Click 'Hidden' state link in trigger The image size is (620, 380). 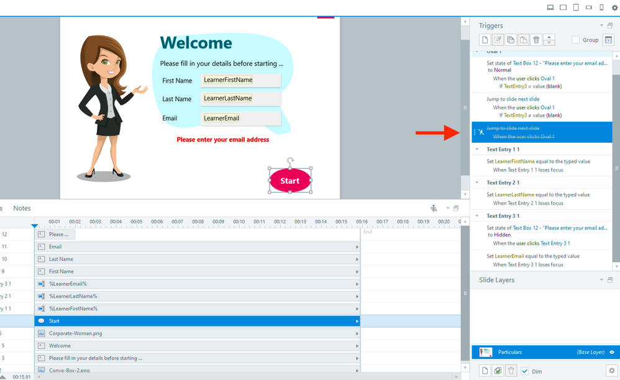(502, 235)
